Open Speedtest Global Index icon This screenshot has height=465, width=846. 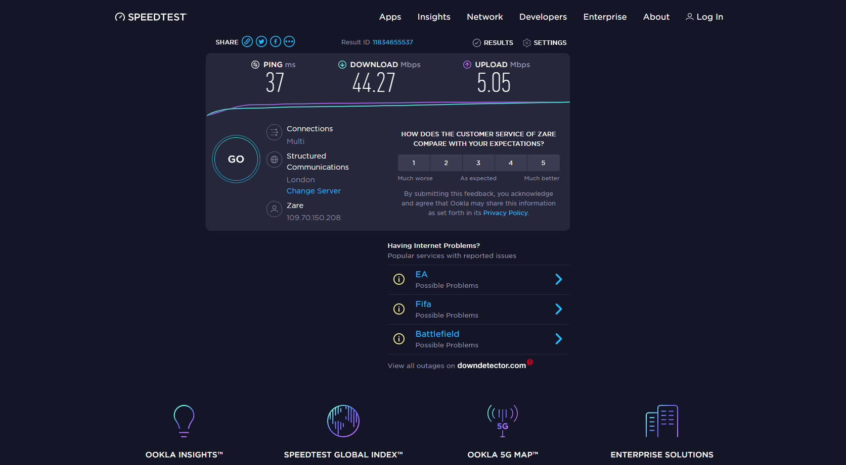pos(343,421)
